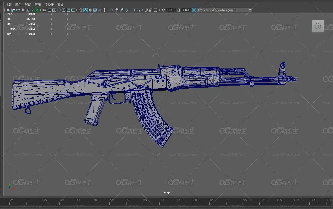Click the Image Plane icon
This screenshot has height=209, width=333.
pos(28,10)
